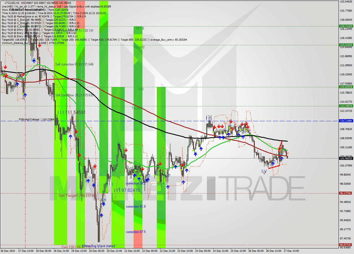Screen dimensions: 354x254
Task: Click the green 116.83918 price tag
Action: click(346, 87)
